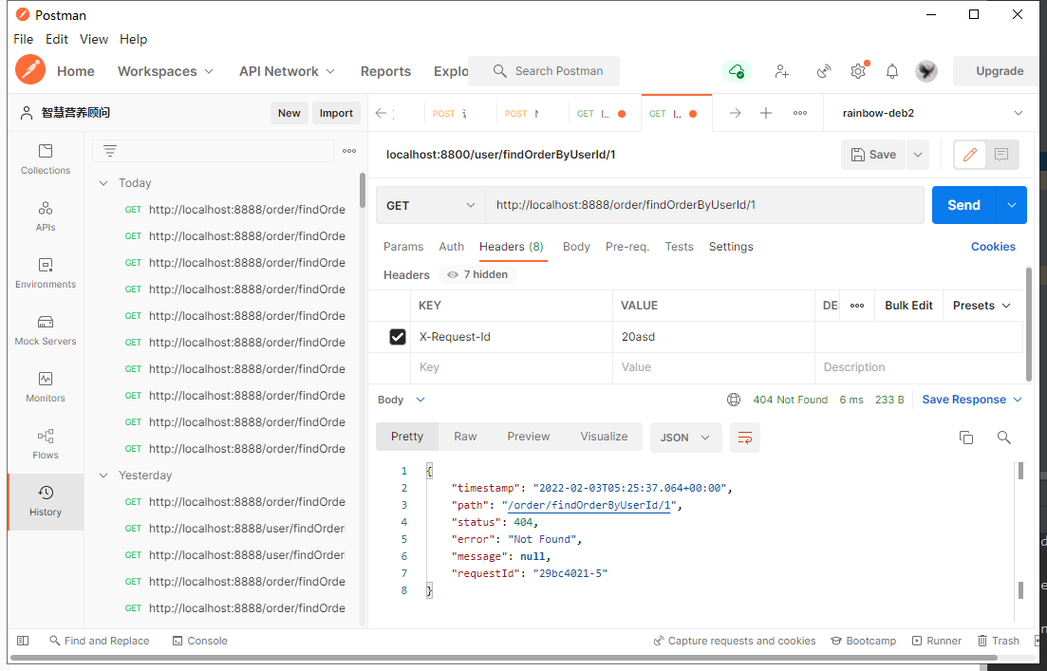Click the Send button
This screenshot has width=1047, height=671.
(963, 205)
